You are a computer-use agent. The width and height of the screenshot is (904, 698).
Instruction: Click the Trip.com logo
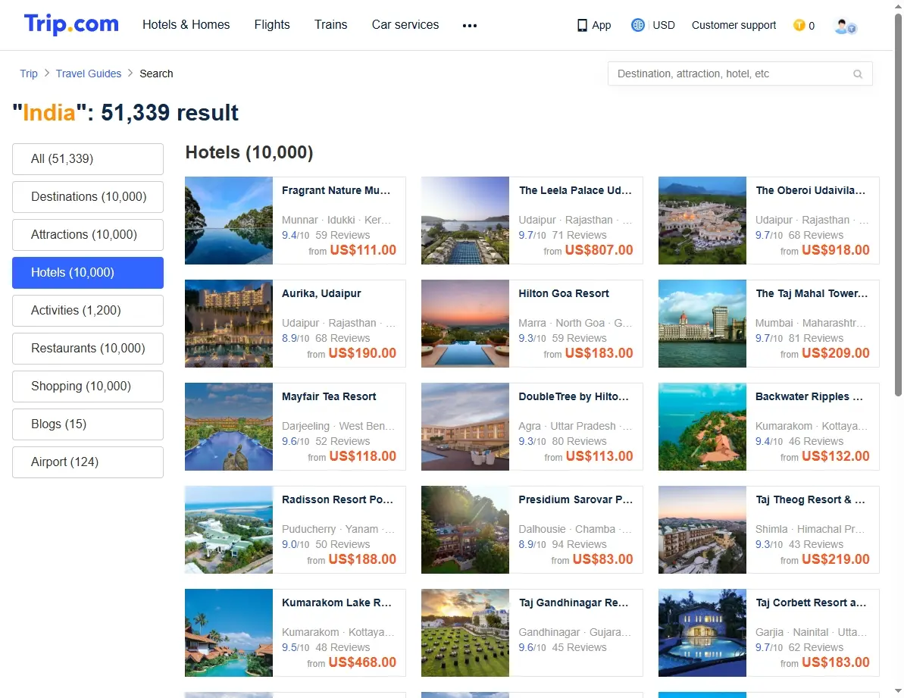coord(71,24)
